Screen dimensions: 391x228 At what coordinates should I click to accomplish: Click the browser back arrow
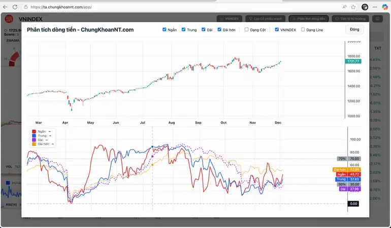[x=5, y=7]
